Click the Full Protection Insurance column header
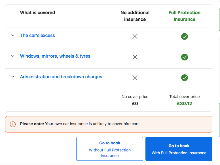The width and height of the screenshot is (220, 165). [x=184, y=16]
